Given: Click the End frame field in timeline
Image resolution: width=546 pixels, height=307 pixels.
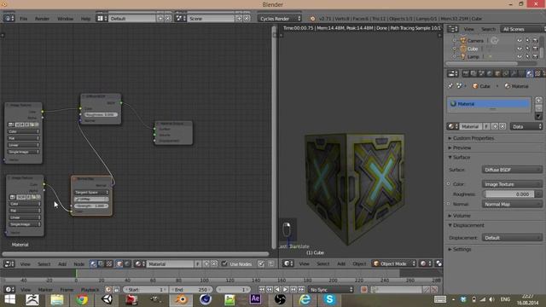Looking at the screenshot, I should (191, 290).
